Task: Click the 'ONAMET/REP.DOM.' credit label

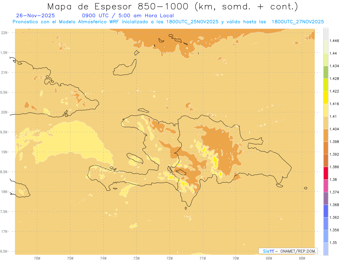Action: coord(298,251)
